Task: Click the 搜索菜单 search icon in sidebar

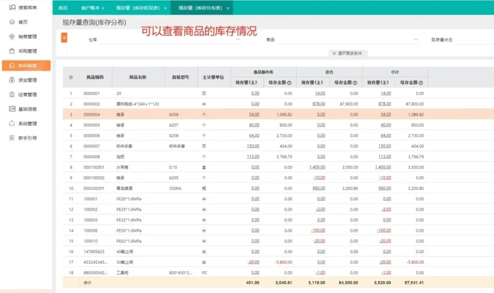Action: click(12, 7)
